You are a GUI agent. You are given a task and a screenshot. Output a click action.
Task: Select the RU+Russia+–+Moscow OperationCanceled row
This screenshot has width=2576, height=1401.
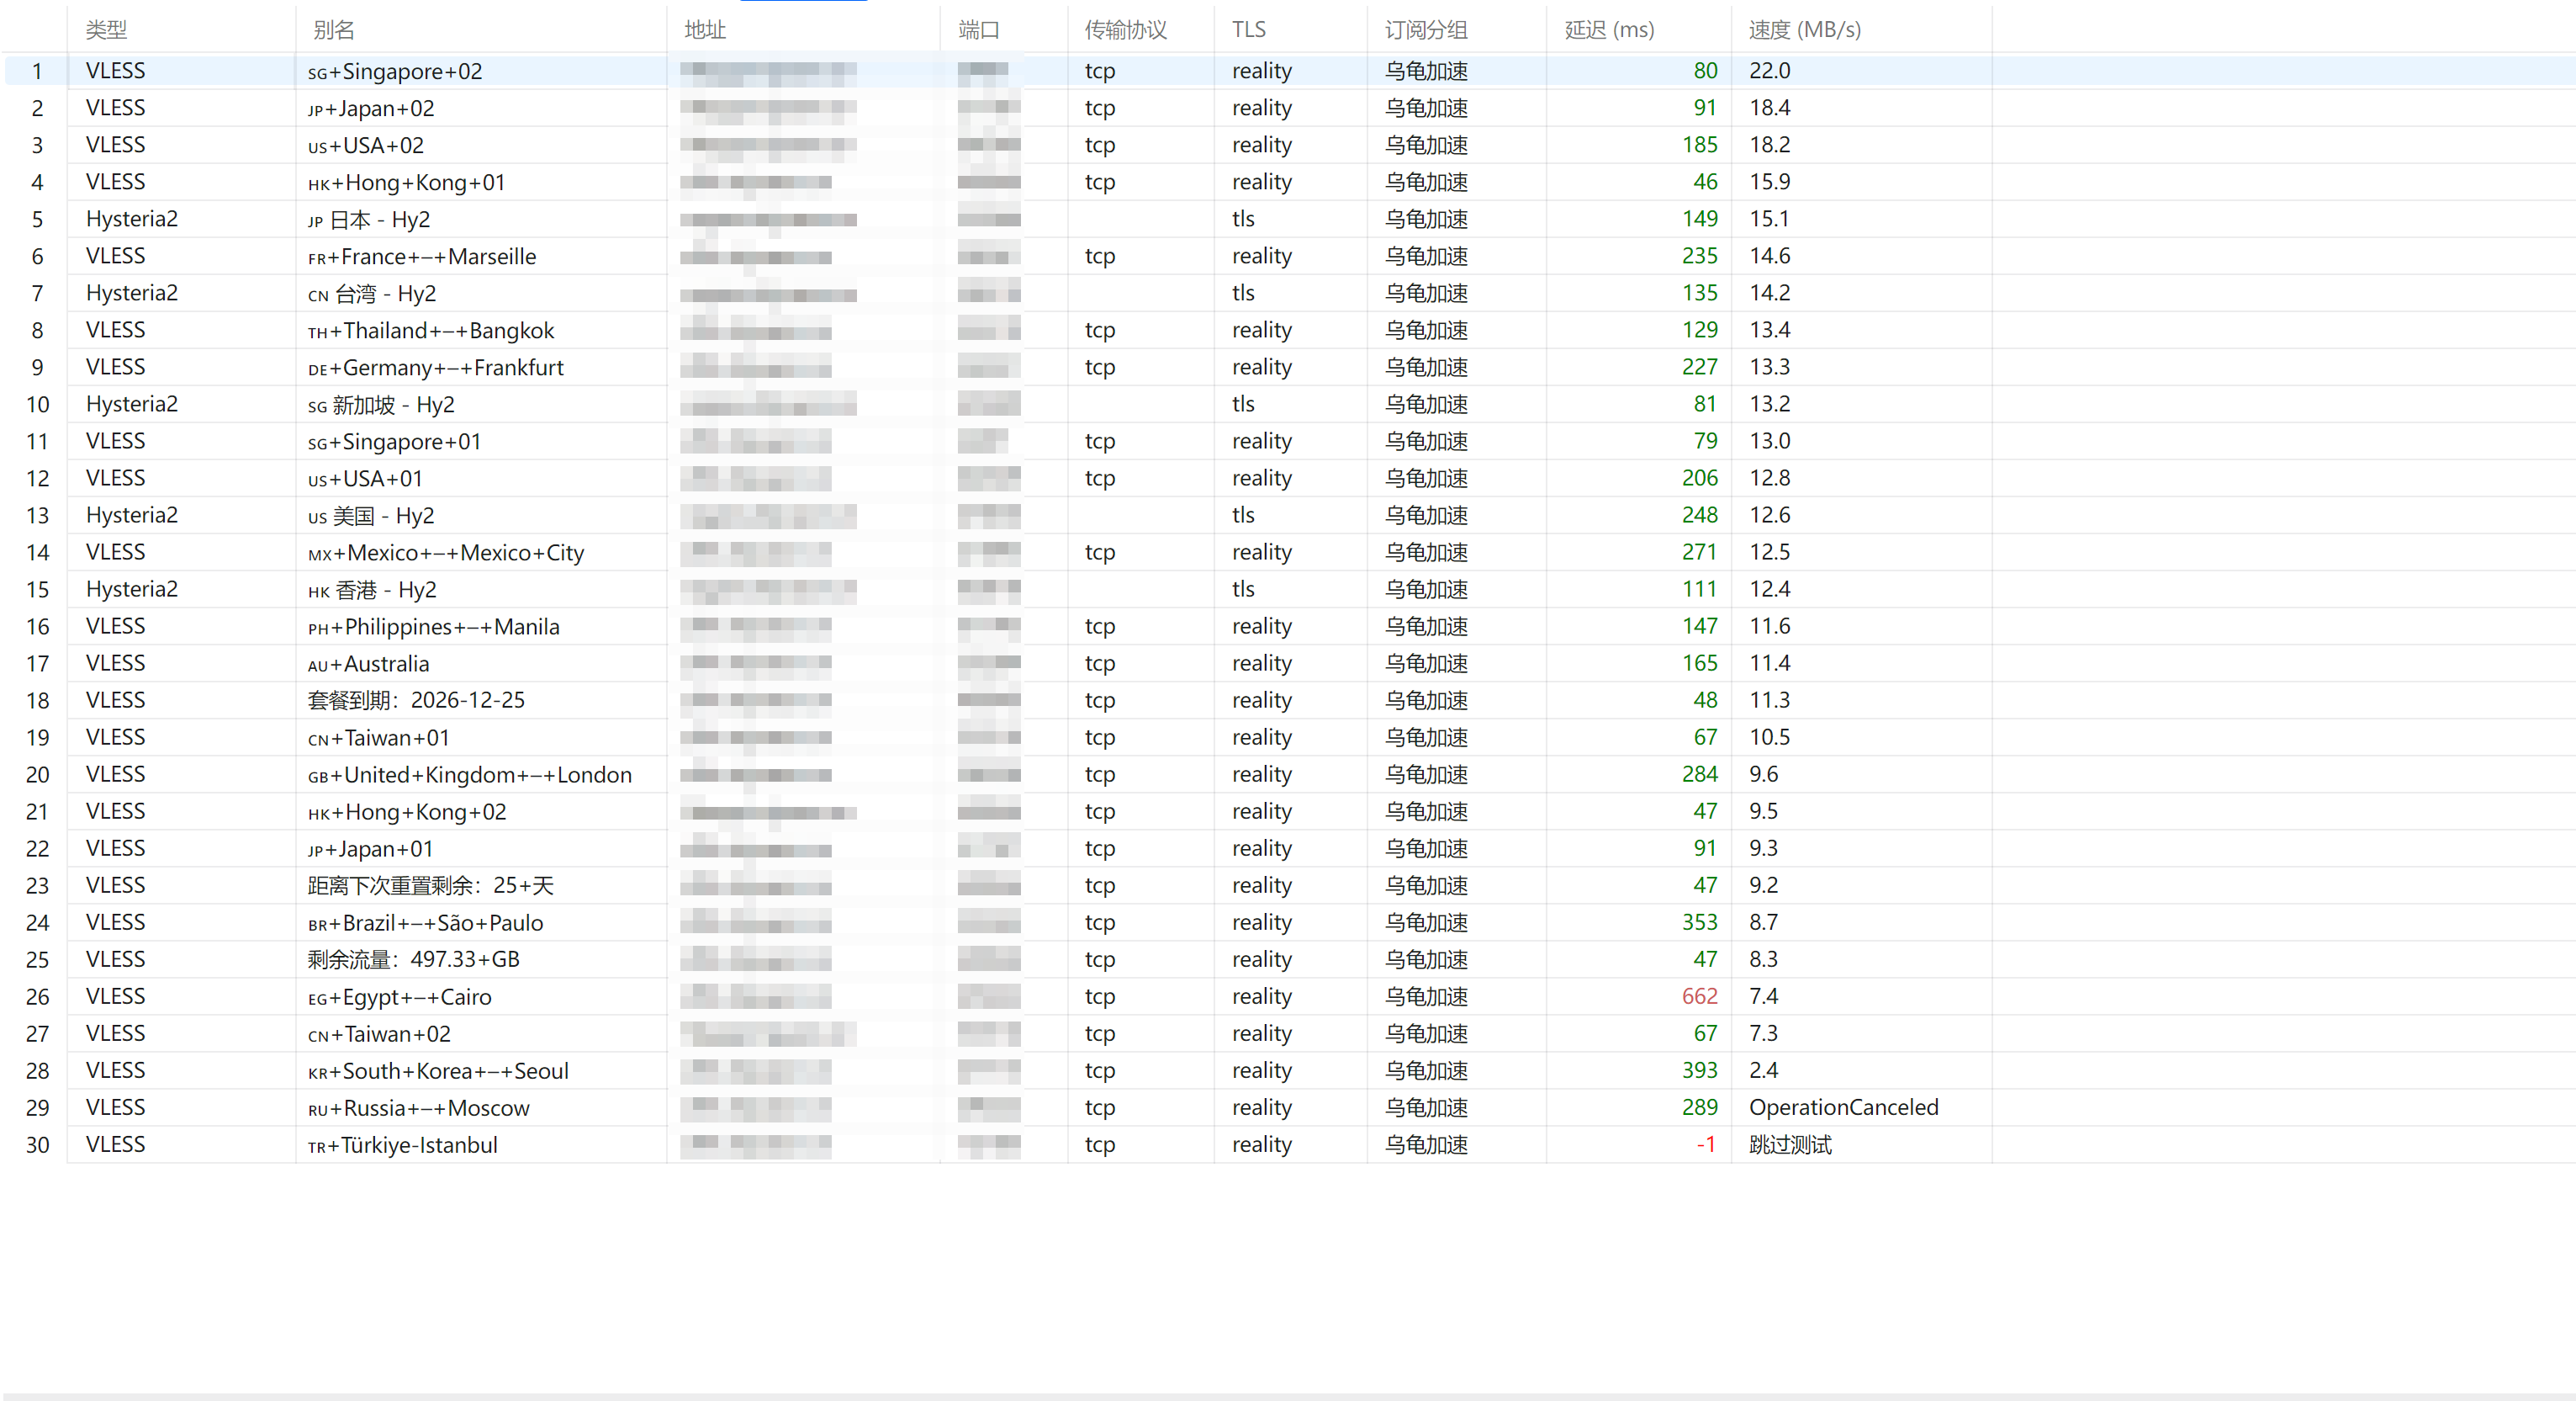coord(1288,1108)
